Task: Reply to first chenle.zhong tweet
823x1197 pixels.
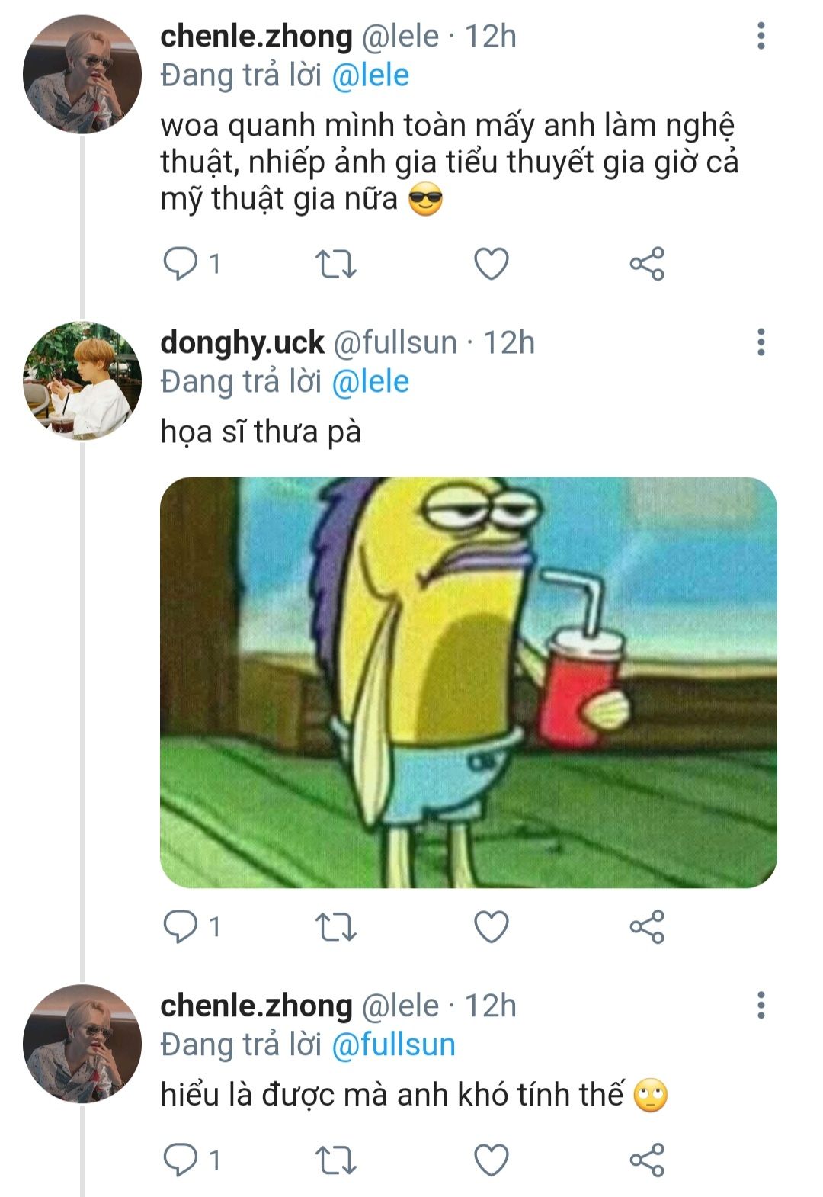Action: (x=181, y=265)
